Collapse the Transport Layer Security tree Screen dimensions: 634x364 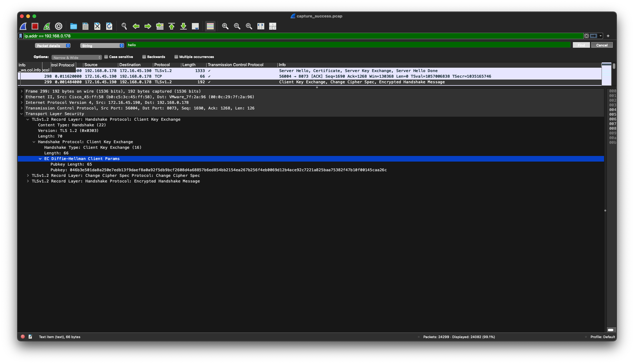pyautogui.click(x=22, y=114)
